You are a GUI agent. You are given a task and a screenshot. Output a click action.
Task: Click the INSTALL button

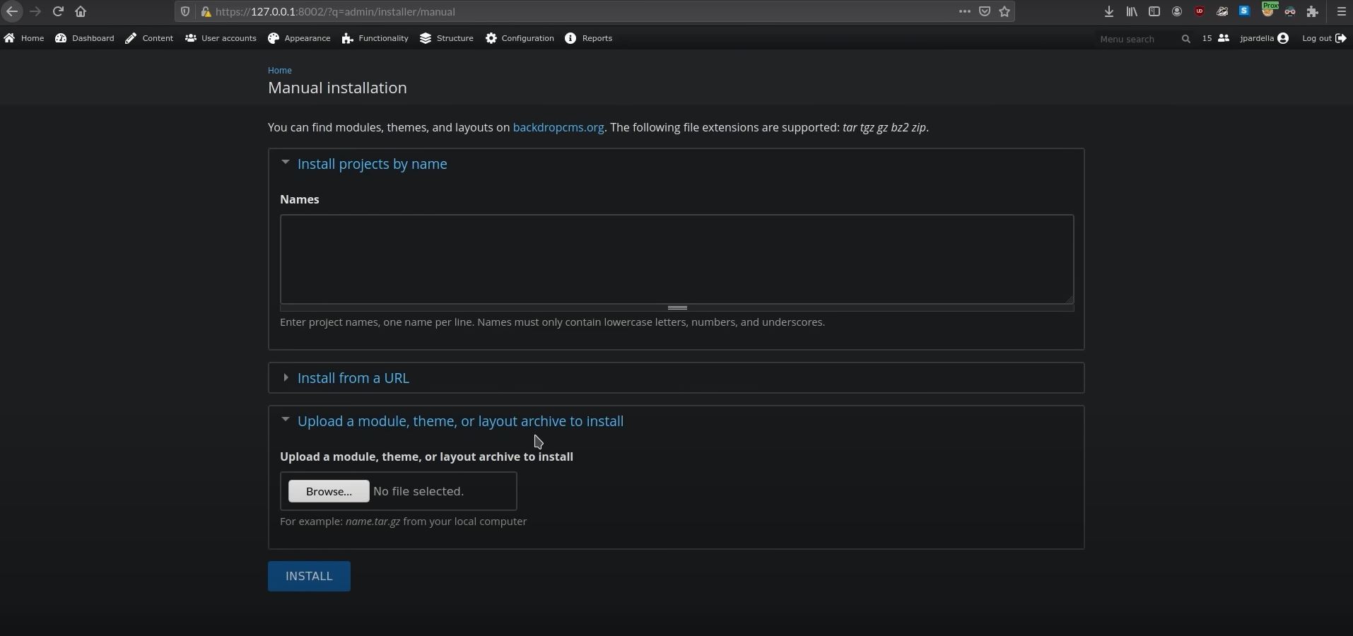point(309,576)
